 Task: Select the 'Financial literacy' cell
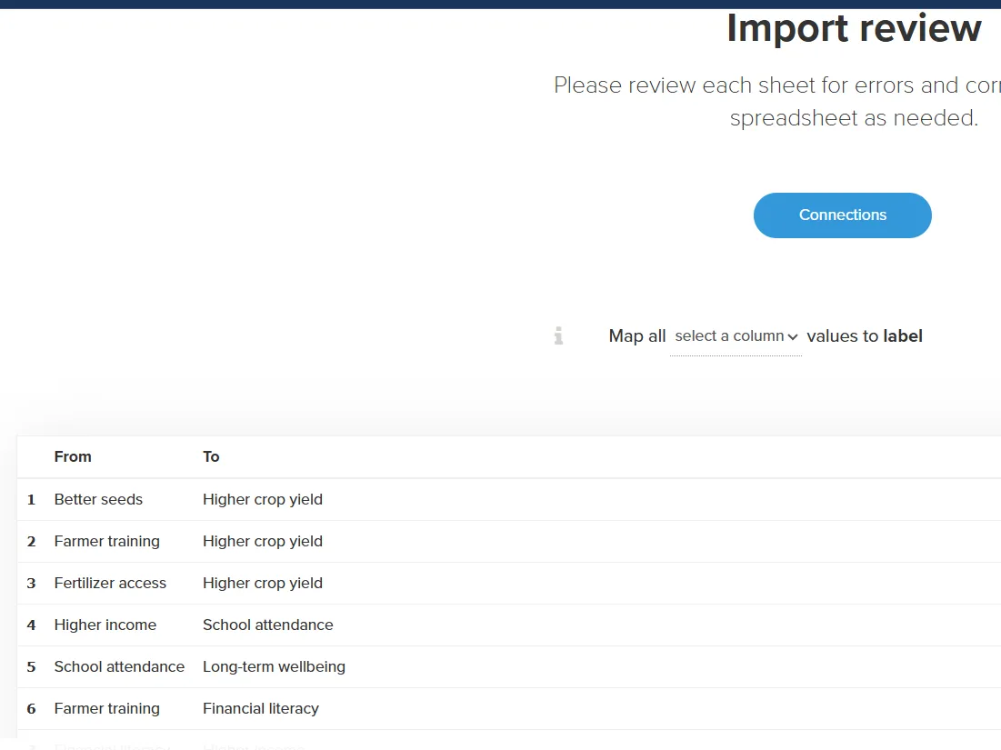(260, 708)
